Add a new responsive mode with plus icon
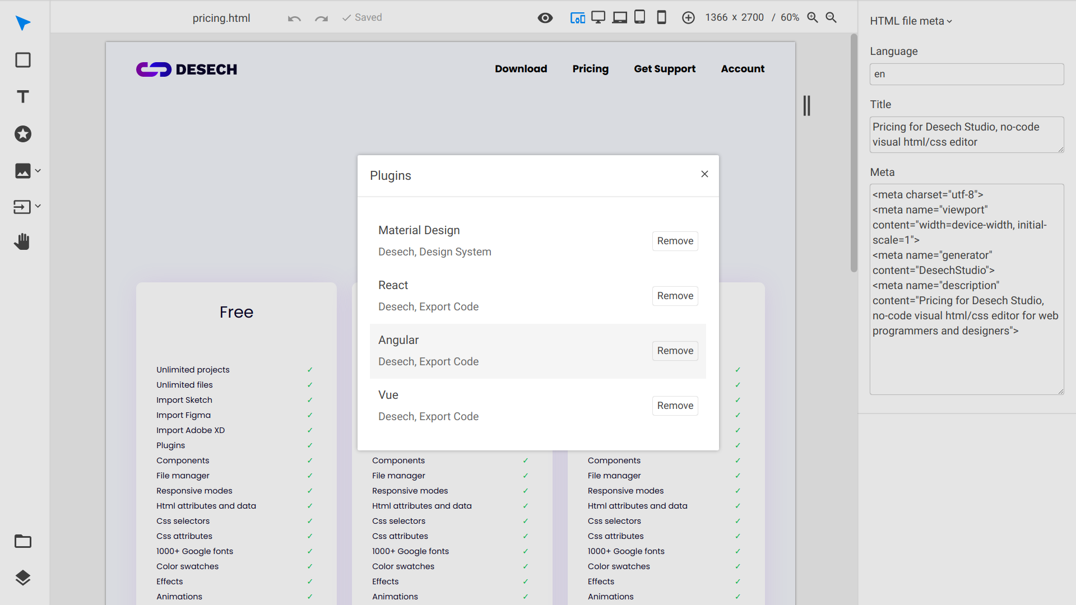This screenshot has width=1076, height=605. click(689, 17)
